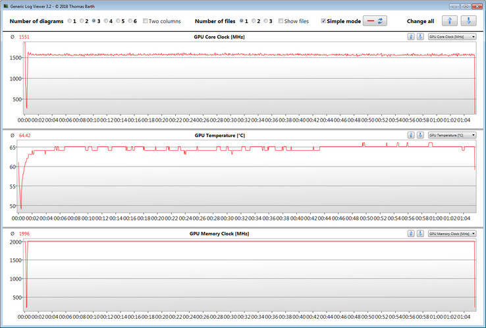This screenshot has height=328, width=486.
Task: Select 3 diagrams radio button
Action: coord(94,21)
